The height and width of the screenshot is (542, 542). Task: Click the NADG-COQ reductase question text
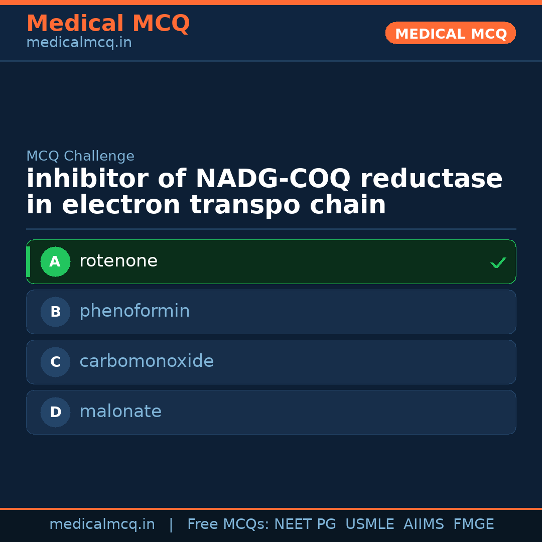tap(264, 192)
